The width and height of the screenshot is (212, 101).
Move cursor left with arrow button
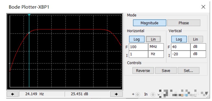(13, 94)
